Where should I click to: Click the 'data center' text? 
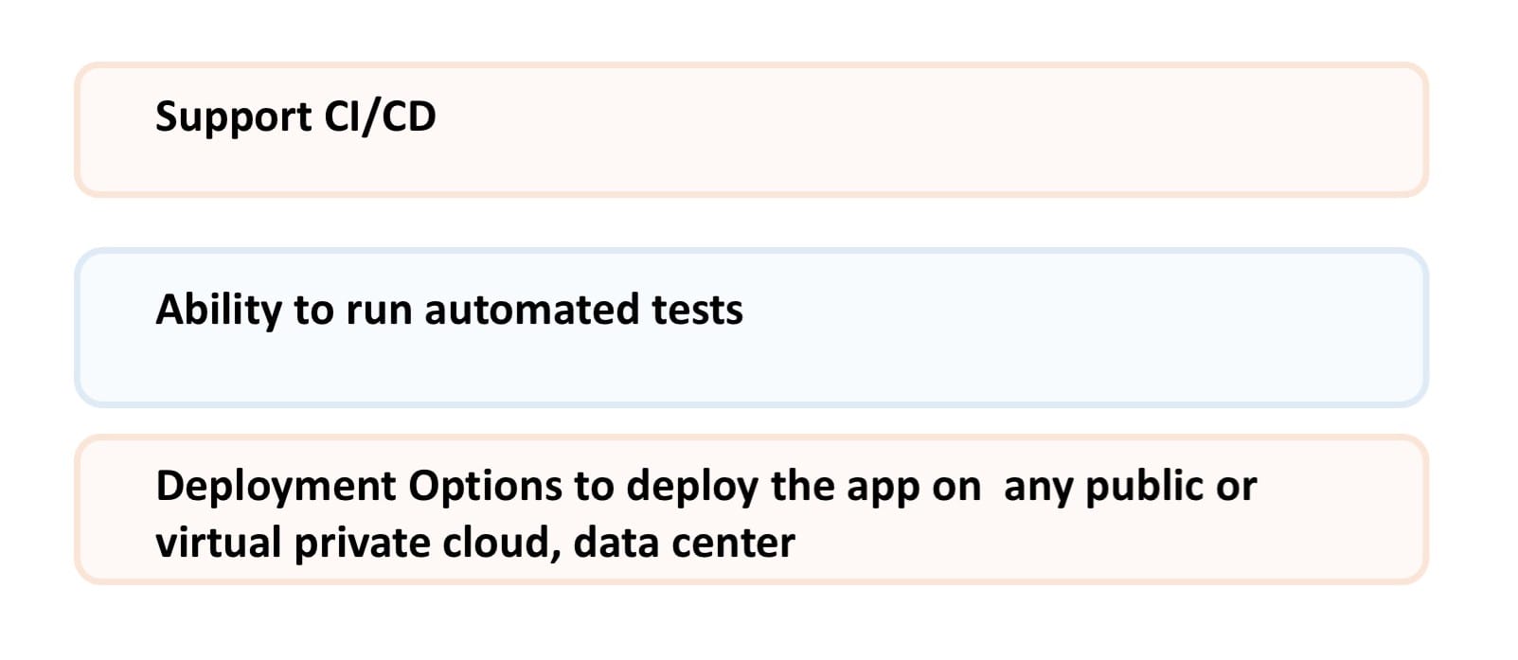click(x=684, y=544)
